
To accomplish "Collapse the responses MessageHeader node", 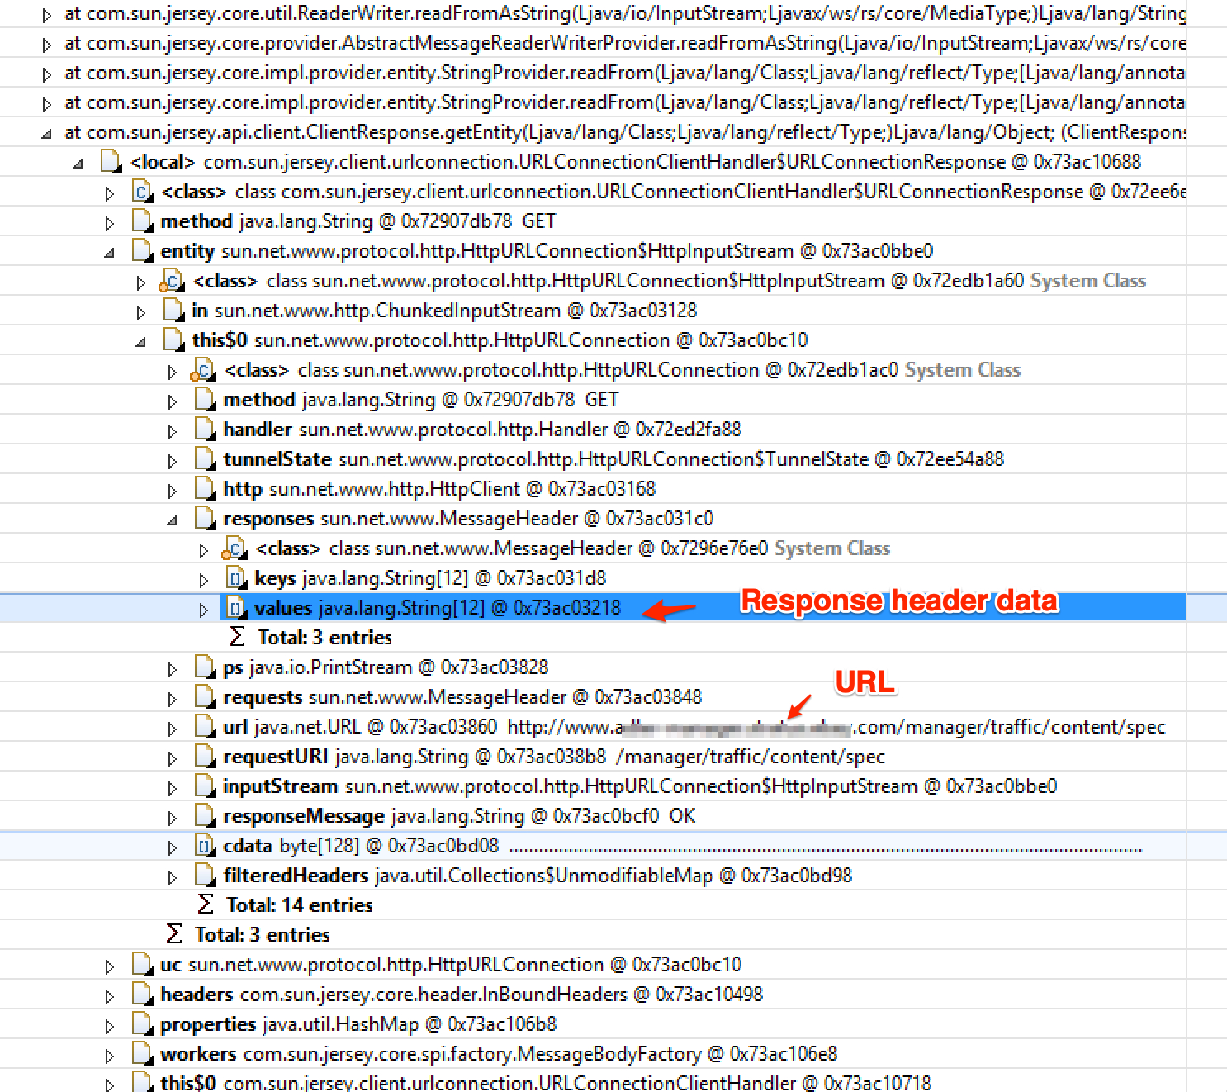I will 173,518.
